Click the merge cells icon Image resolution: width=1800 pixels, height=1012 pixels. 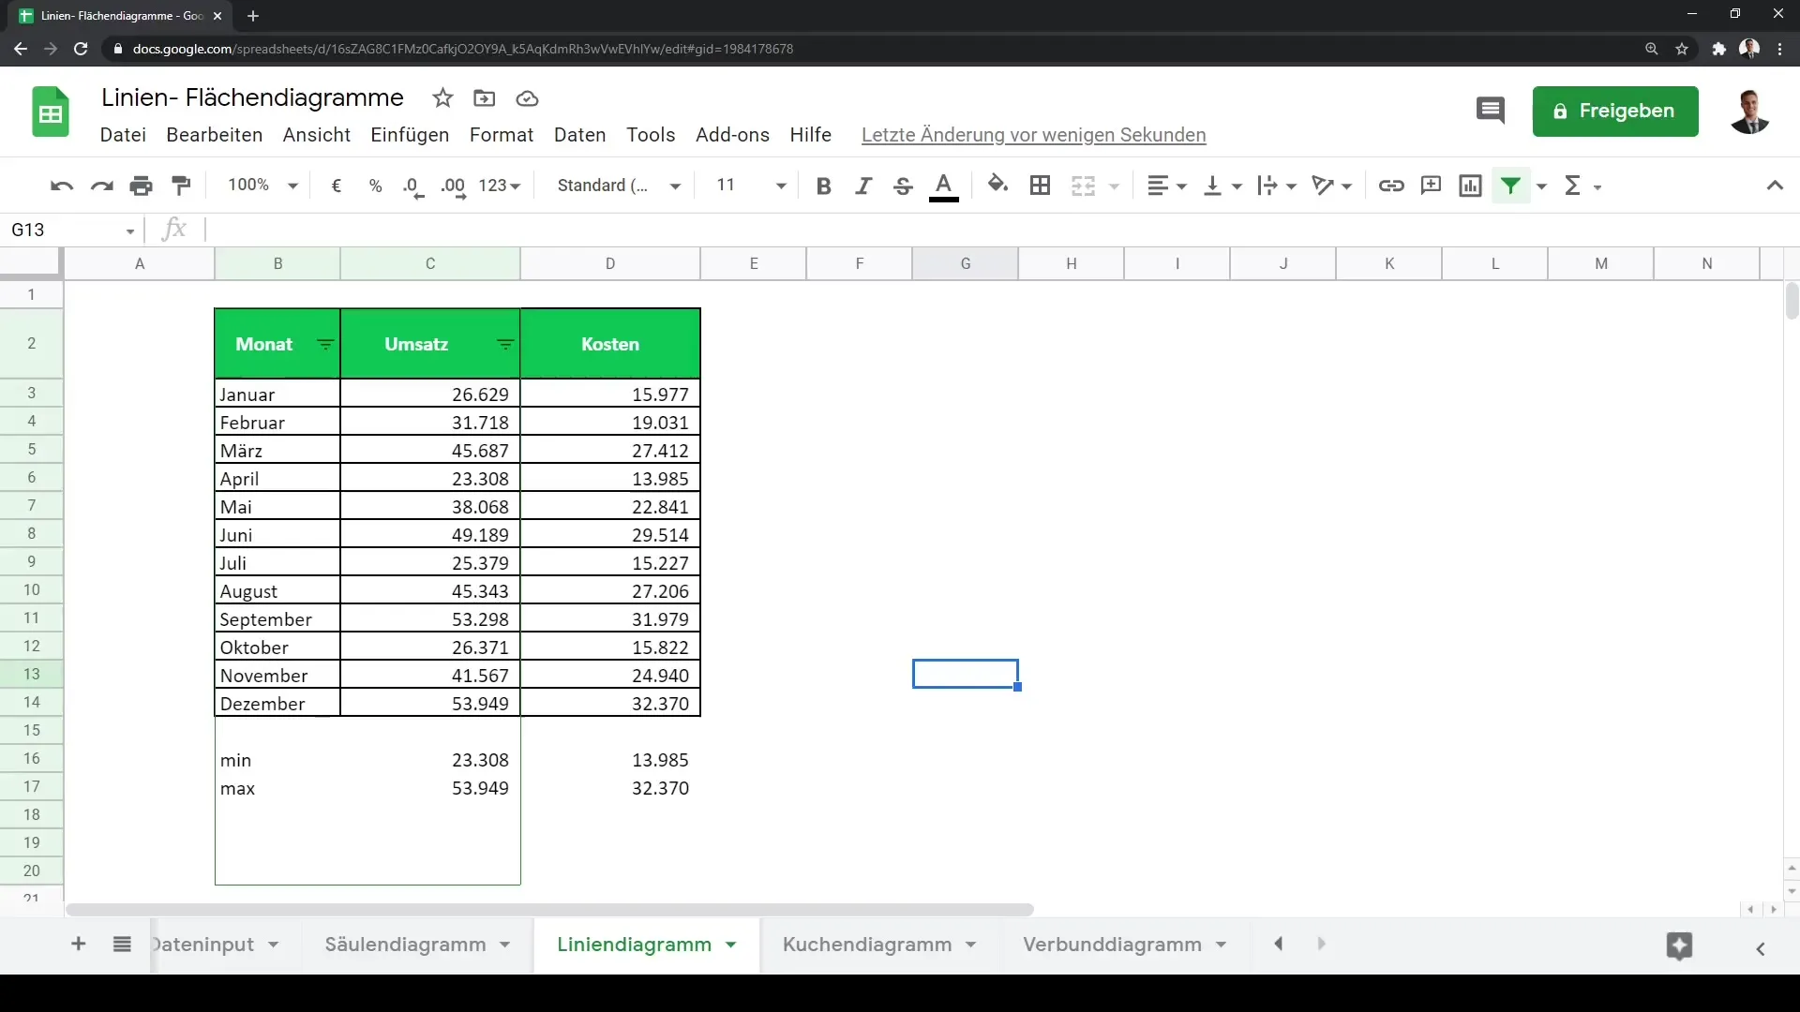[1083, 186]
